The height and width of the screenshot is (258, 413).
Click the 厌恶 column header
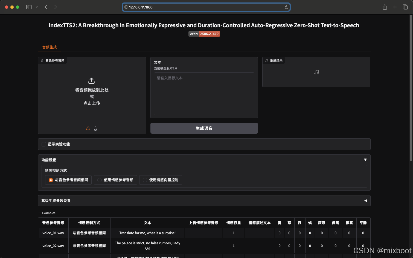click(x=322, y=223)
